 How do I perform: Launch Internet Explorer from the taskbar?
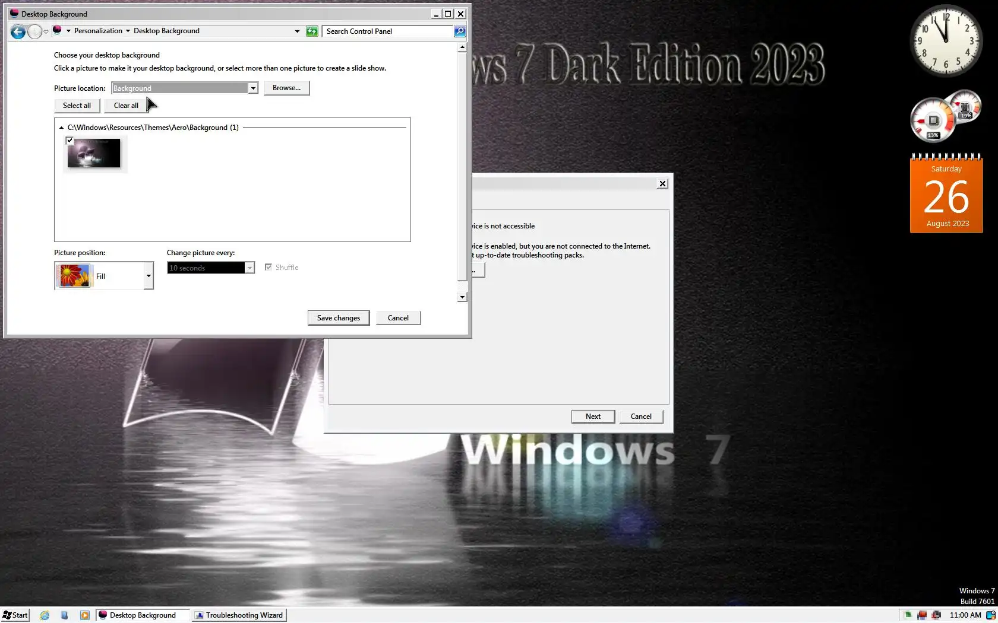(45, 615)
